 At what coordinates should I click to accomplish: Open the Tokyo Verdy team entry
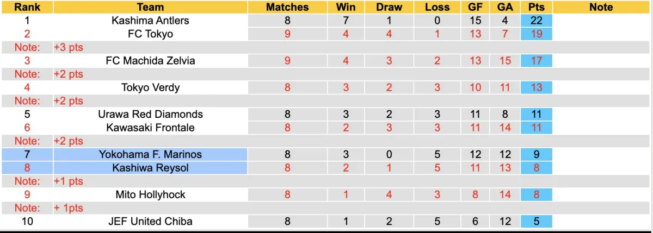pos(150,87)
